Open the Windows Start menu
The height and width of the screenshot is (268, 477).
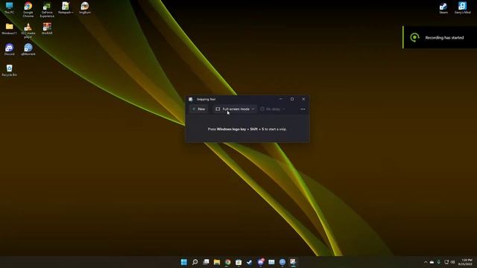184,262
